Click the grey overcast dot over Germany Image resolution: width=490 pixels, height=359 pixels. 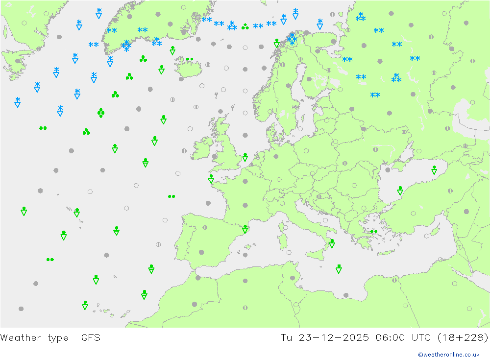tap(276, 157)
